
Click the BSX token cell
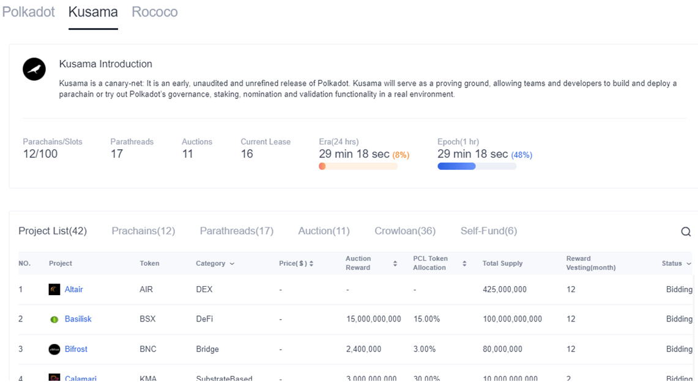(x=147, y=319)
